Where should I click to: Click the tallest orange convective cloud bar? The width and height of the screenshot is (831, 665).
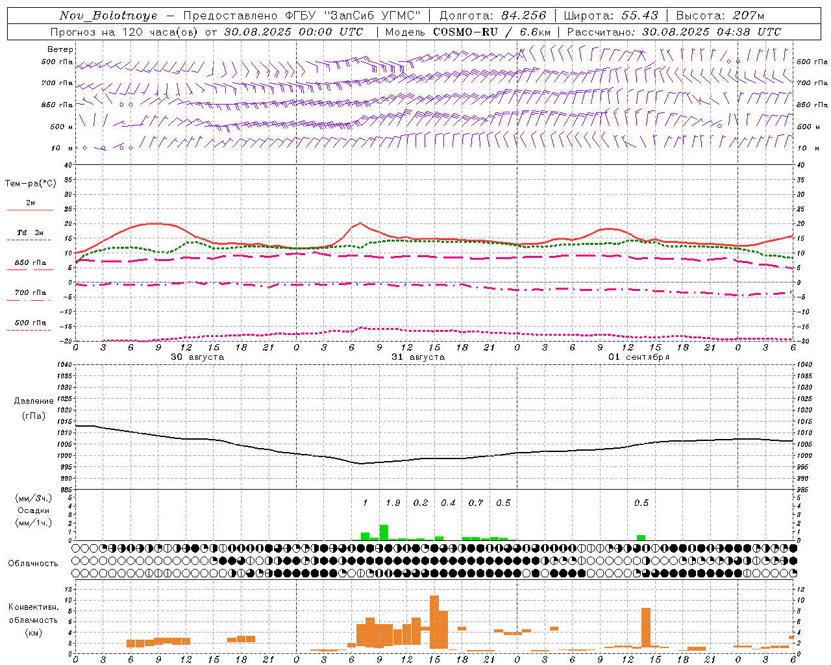(434, 622)
